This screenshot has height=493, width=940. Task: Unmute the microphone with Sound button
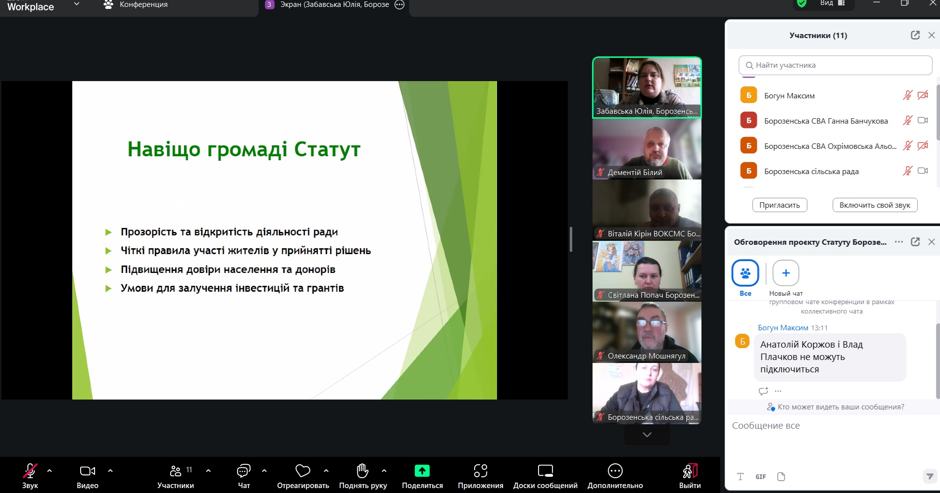pyautogui.click(x=30, y=471)
